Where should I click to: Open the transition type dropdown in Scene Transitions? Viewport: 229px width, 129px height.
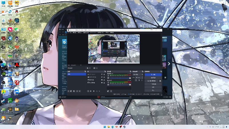[x=138, y=75]
